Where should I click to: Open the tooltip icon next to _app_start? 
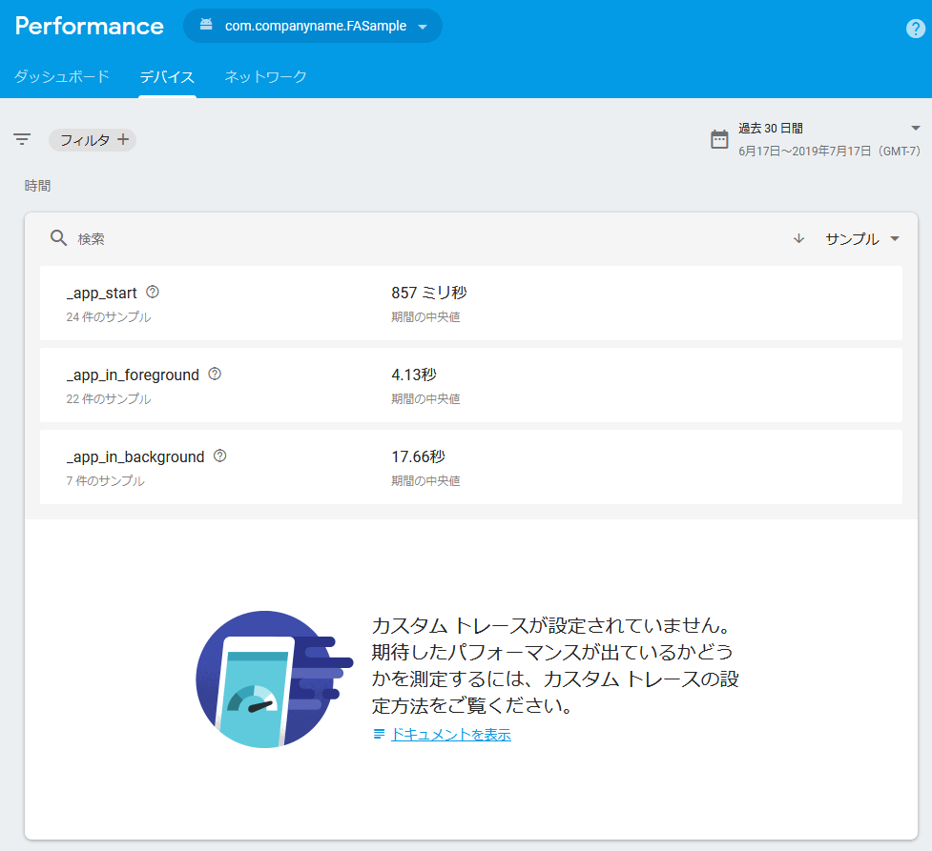point(152,293)
